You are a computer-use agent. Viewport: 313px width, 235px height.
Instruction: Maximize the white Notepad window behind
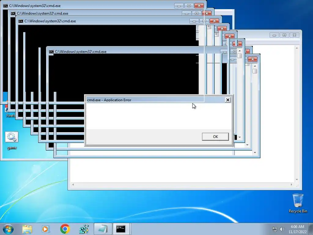coord(284,35)
